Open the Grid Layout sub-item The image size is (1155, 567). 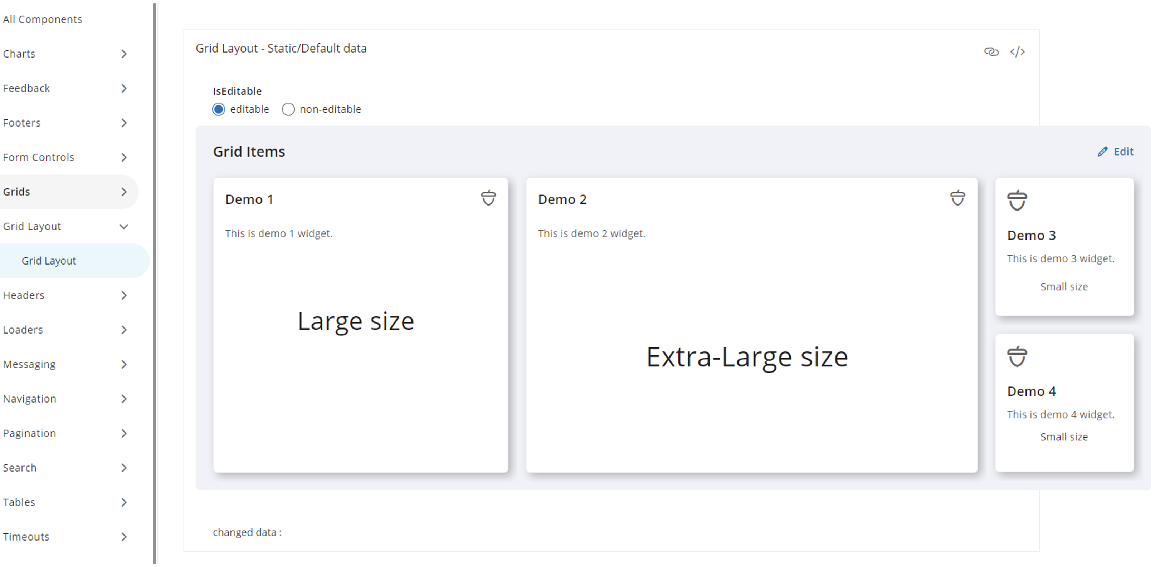49,261
